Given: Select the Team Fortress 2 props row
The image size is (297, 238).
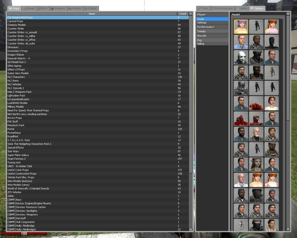Looking at the screenshot, I should pos(17,159).
